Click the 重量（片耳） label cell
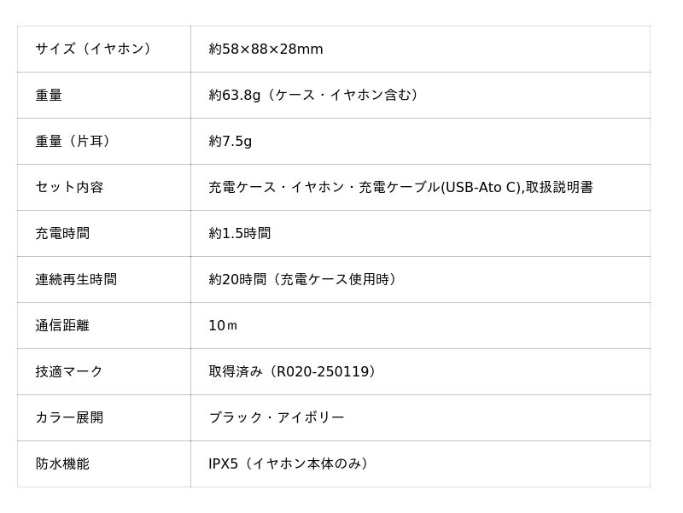Image resolution: width=683 pixels, height=513 pixels. [x=73, y=142]
